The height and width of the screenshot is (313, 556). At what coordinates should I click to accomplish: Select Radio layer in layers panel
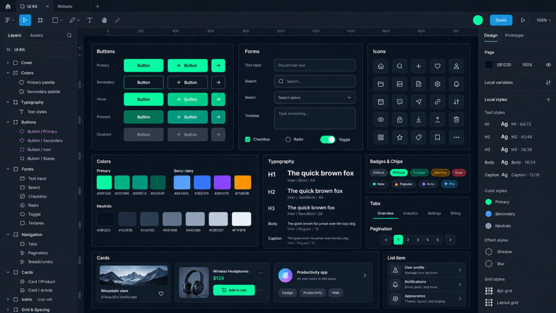pos(33,205)
